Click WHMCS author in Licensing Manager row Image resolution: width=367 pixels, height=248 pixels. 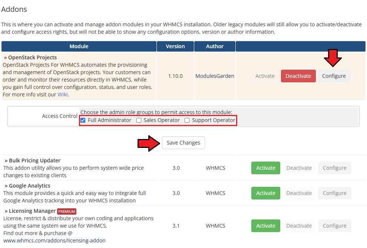[x=215, y=226]
